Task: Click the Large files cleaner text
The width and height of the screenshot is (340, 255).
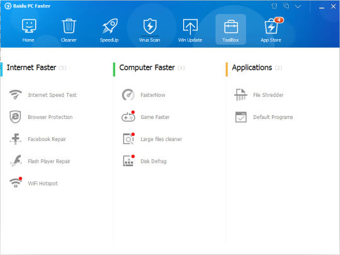Action: [161, 139]
